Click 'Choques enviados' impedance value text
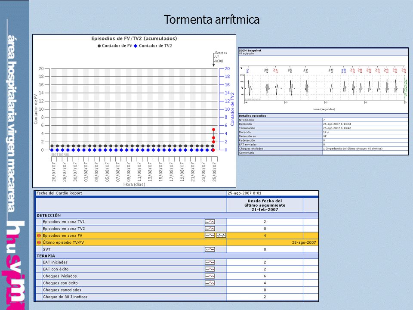The width and height of the screenshot is (413, 310). [x=353, y=149]
